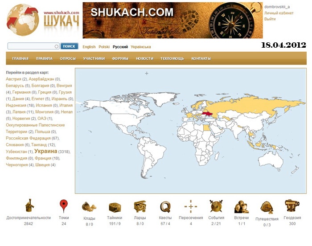312x246 pixels.
Task: Click the red Точки map pin icon
Action: pyautogui.click(x=63, y=206)
